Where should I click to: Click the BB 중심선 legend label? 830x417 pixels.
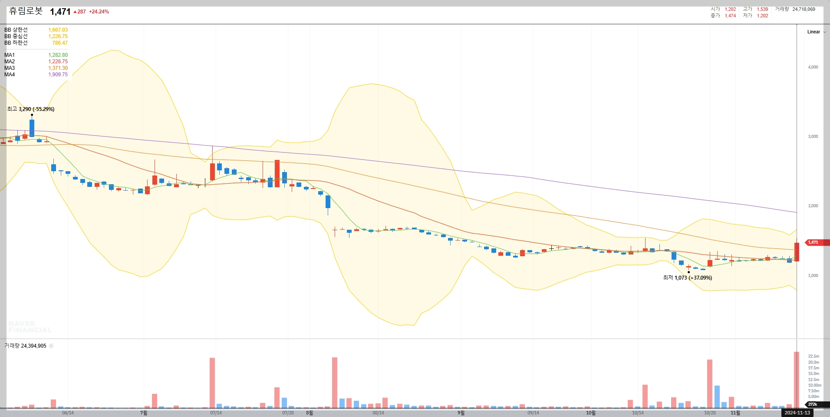pyautogui.click(x=16, y=36)
